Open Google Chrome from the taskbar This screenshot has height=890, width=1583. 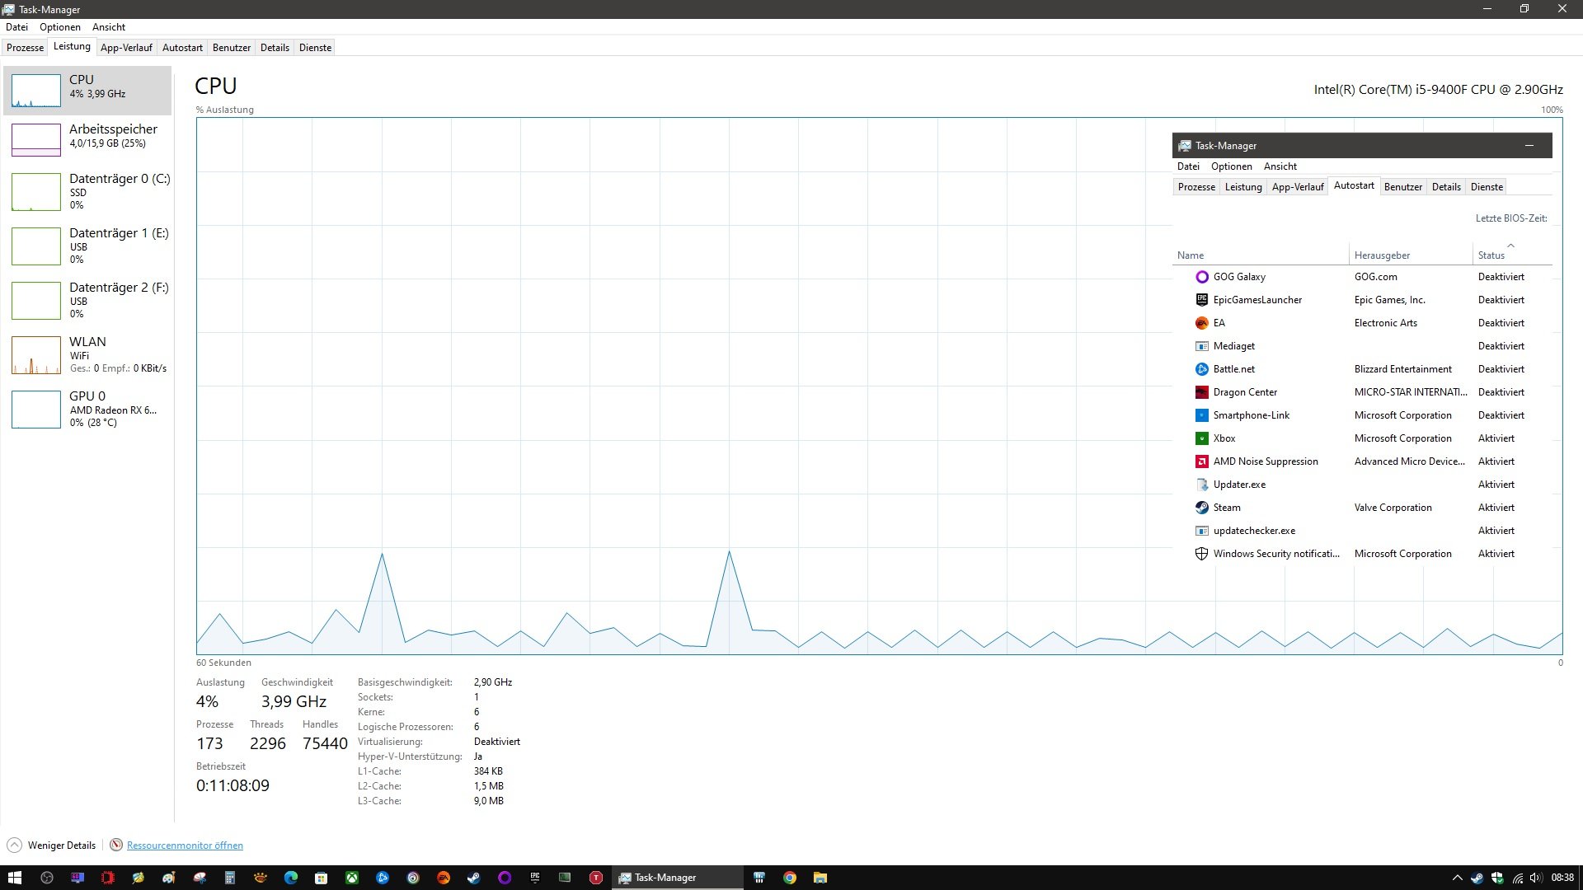click(790, 878)
